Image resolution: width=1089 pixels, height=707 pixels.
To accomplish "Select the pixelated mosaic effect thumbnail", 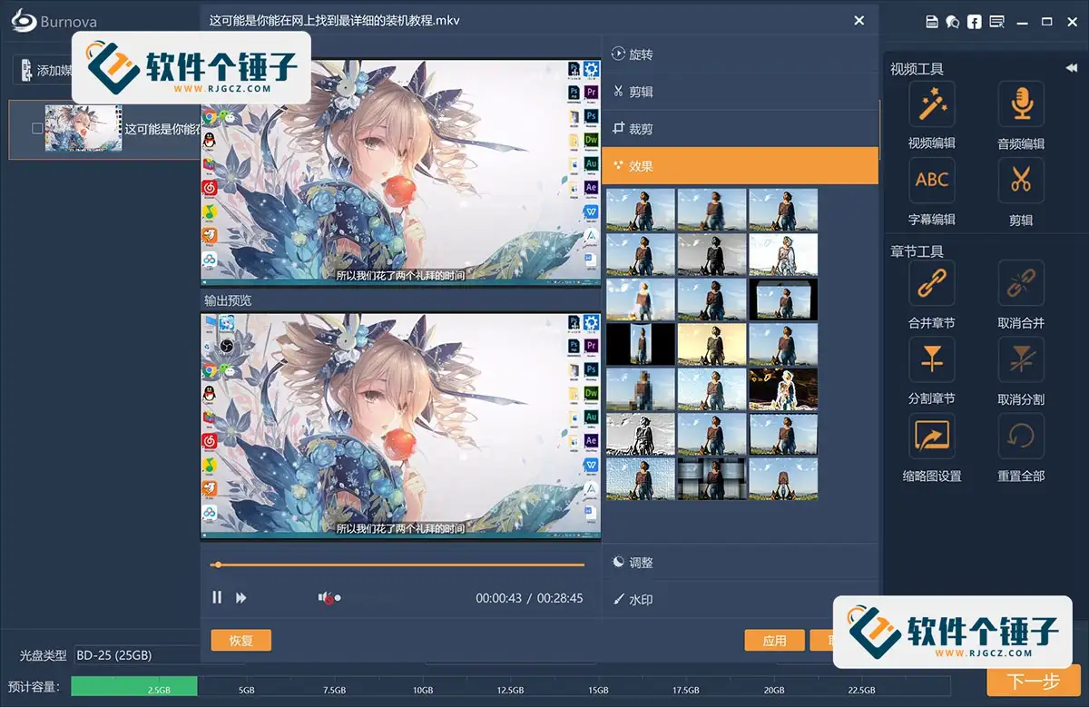I will pyautogui.click(x=641, y=388).
